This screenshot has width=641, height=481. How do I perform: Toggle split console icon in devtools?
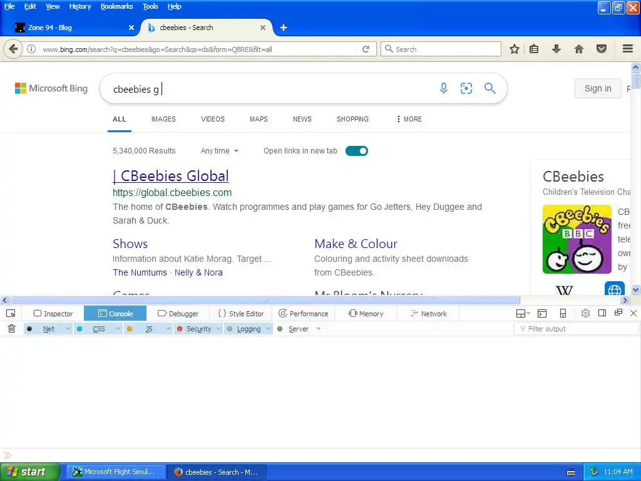[542, 314]
